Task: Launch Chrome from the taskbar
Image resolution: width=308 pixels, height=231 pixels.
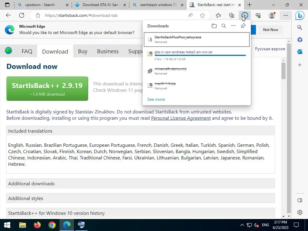Action: 52,225
